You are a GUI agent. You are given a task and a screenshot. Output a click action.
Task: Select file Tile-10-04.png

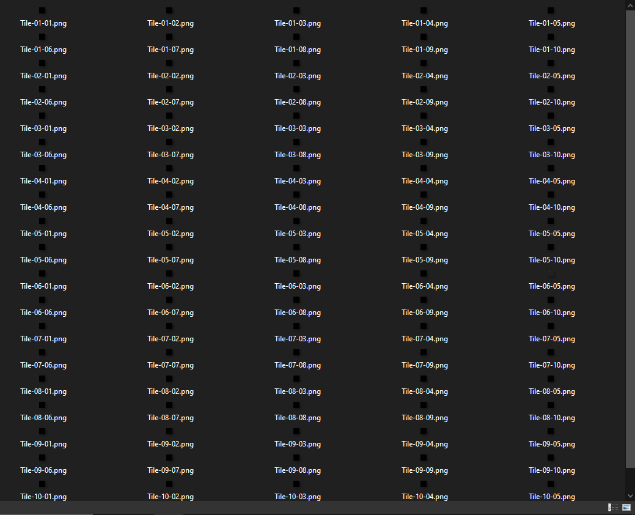pyautogui.click(x=425, y=497)
